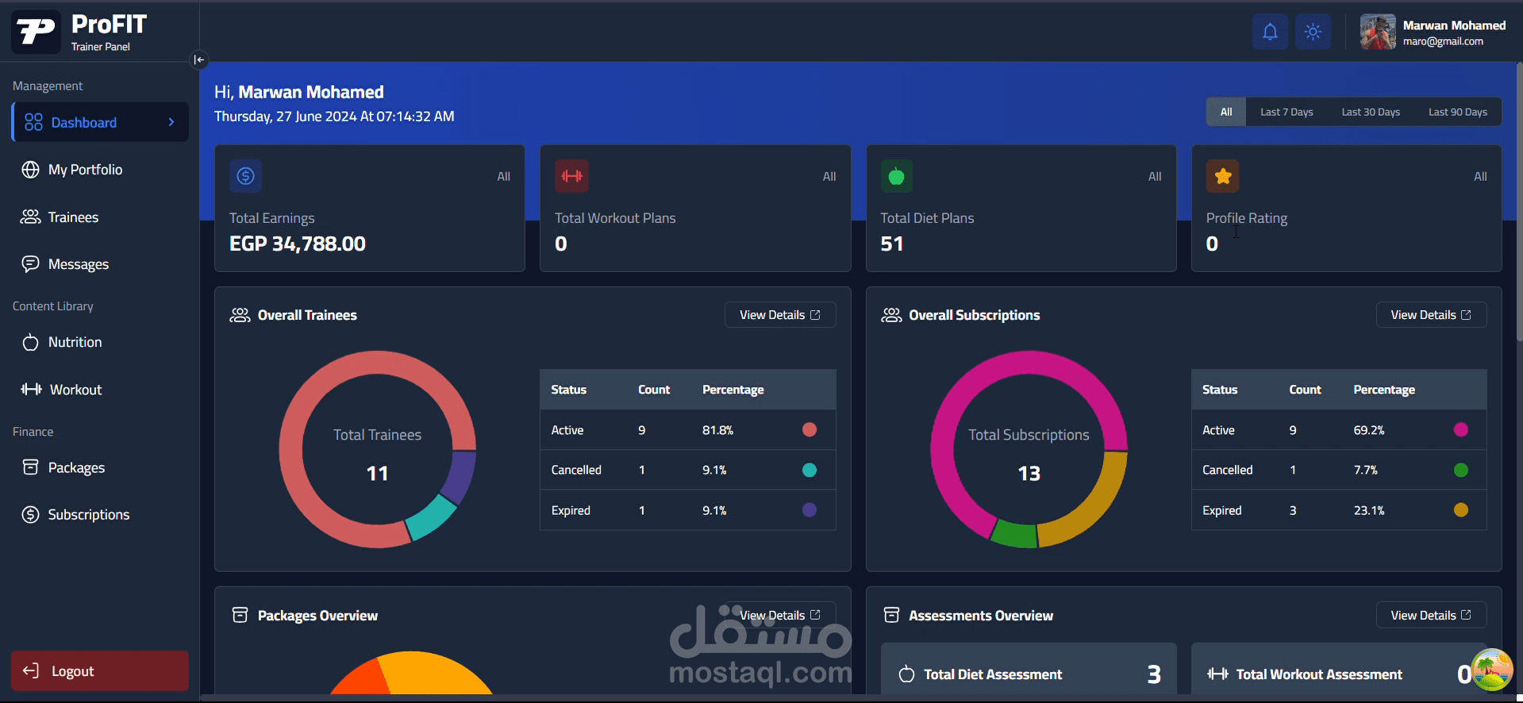Click the Overall Trainees header group icon

pos(240,315)
